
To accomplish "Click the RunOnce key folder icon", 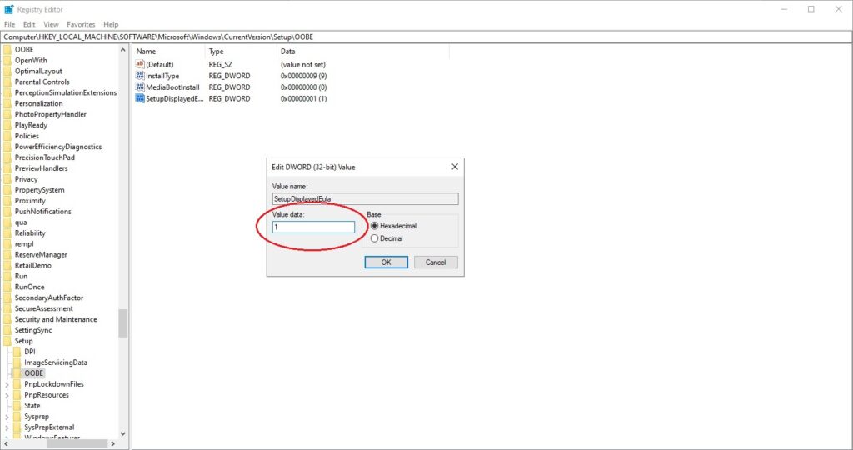I will pos(7,287).
